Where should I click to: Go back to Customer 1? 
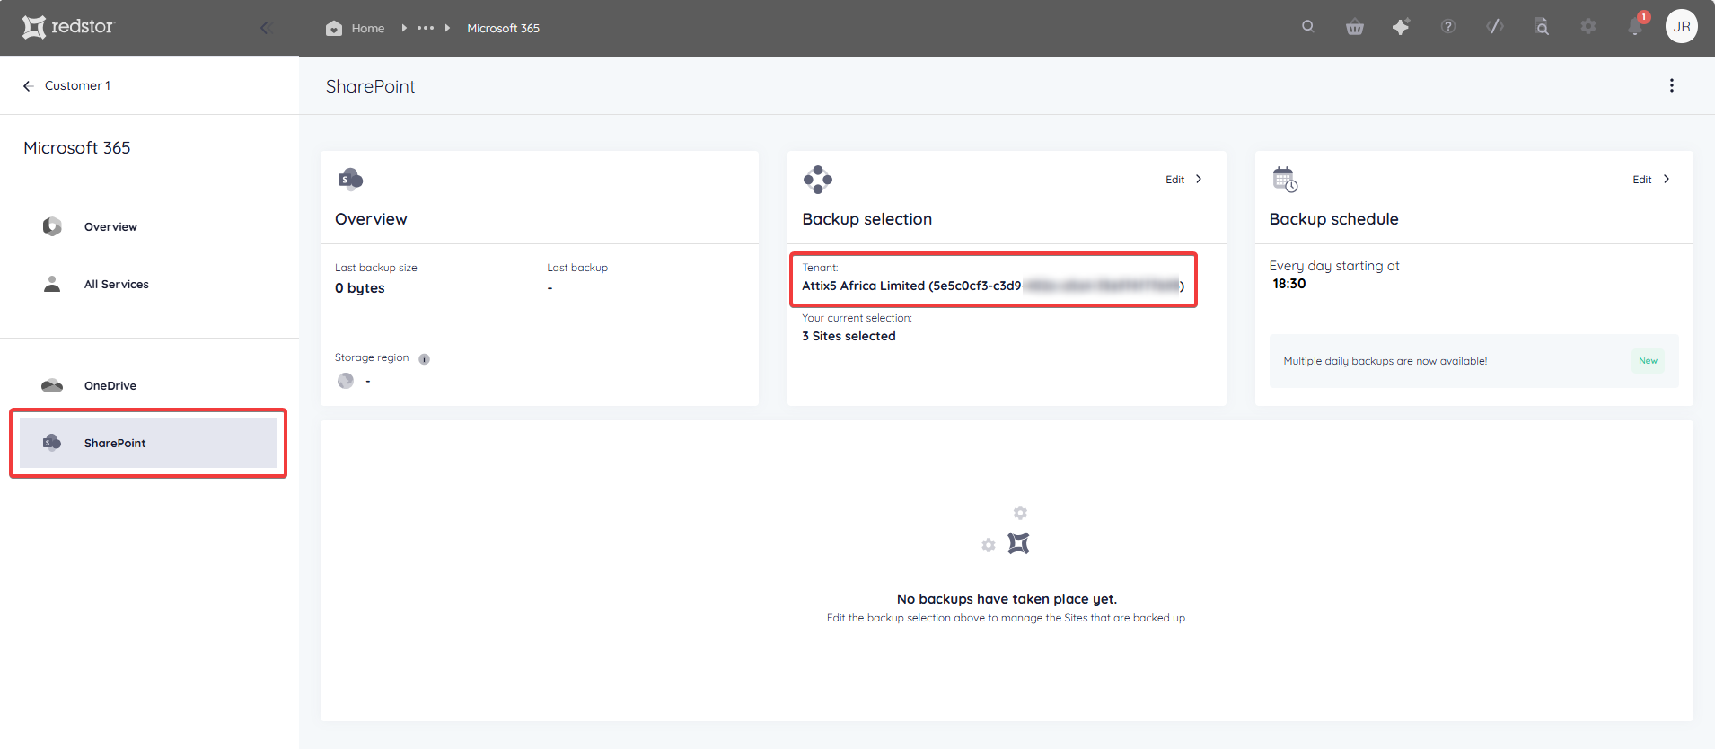[x=66, y=85]
